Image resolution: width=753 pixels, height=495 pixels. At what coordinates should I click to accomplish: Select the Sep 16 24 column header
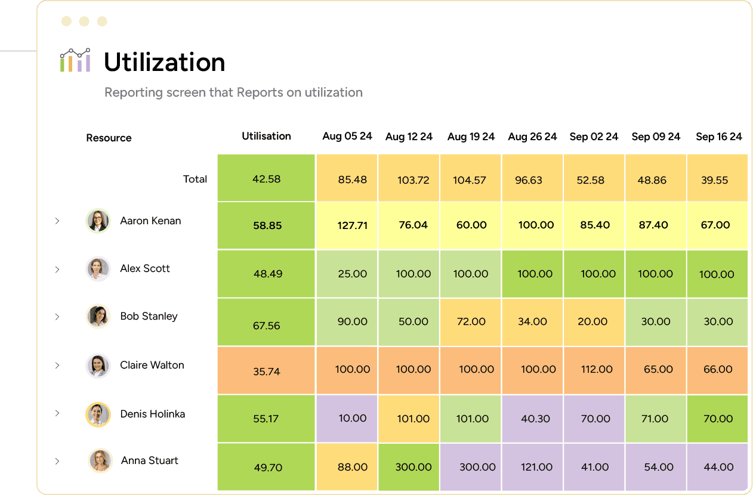pos(718,137)
